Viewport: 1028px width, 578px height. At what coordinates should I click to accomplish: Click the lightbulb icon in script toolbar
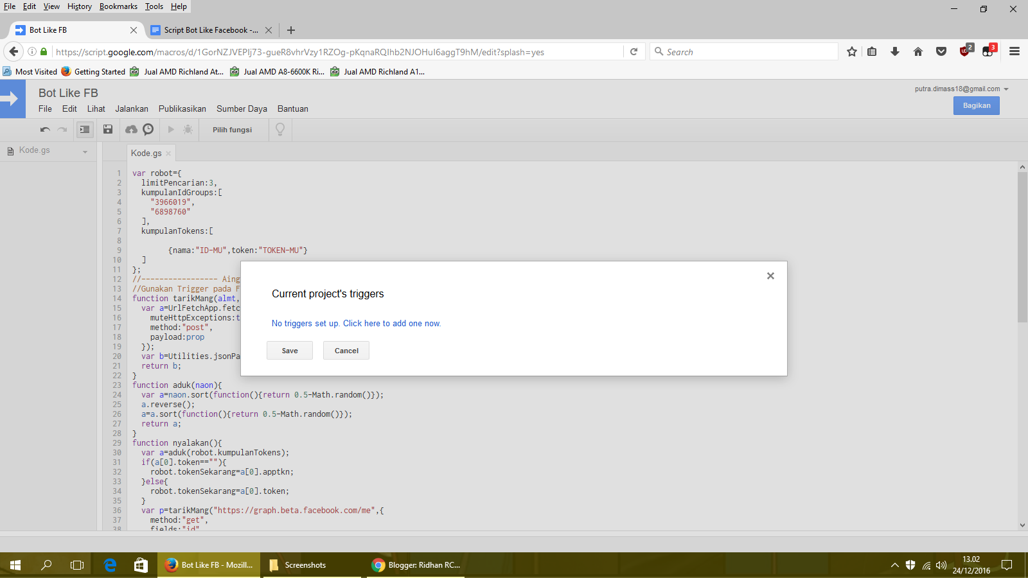[280, 130]
